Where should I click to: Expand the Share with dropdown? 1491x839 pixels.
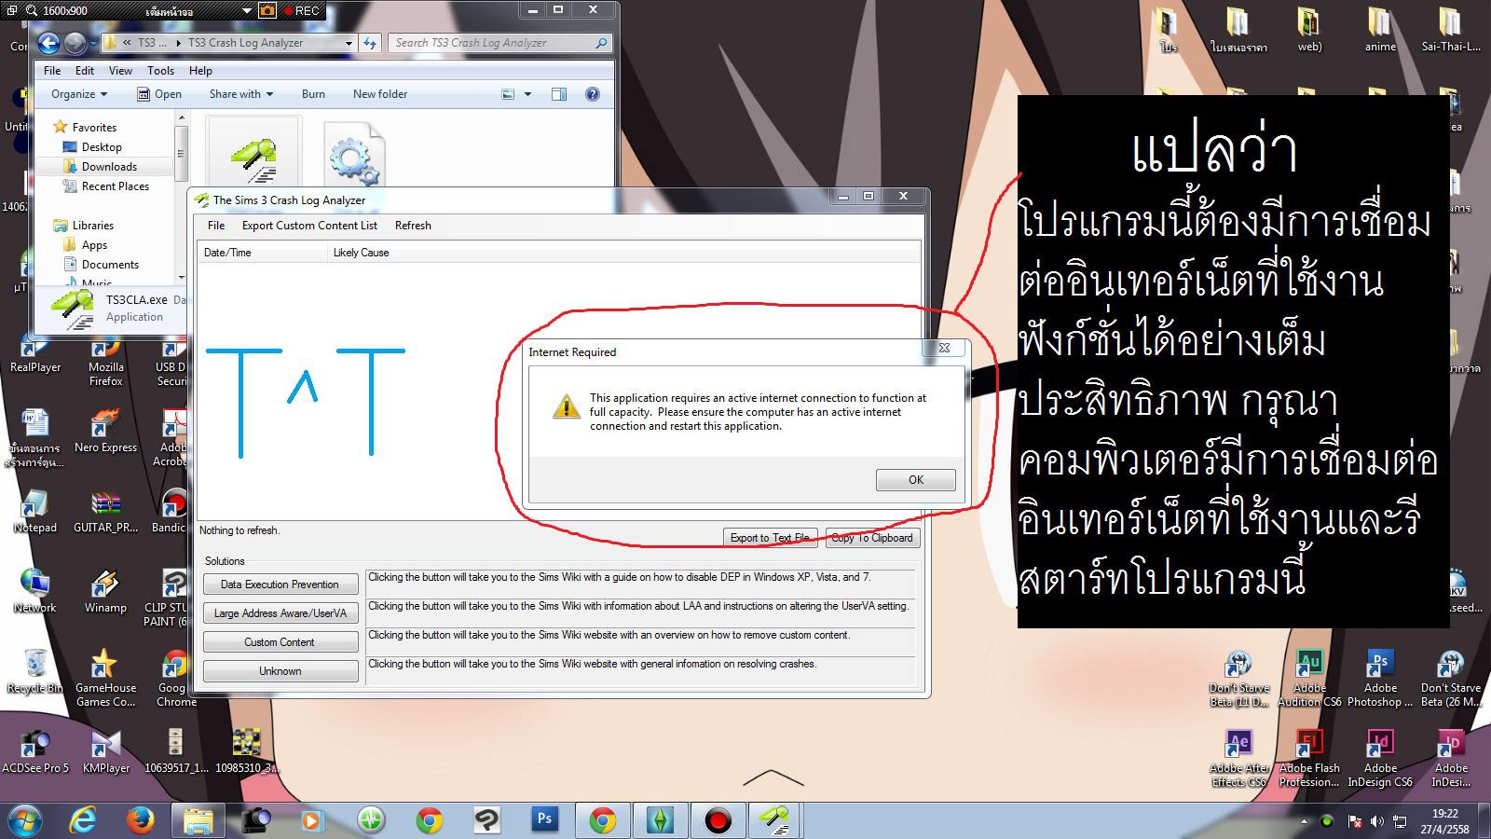tap(241, 94)
